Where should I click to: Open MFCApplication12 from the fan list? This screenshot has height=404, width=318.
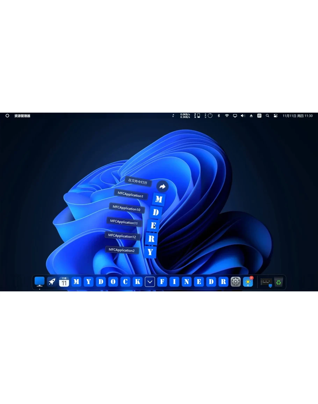point(122,236)
